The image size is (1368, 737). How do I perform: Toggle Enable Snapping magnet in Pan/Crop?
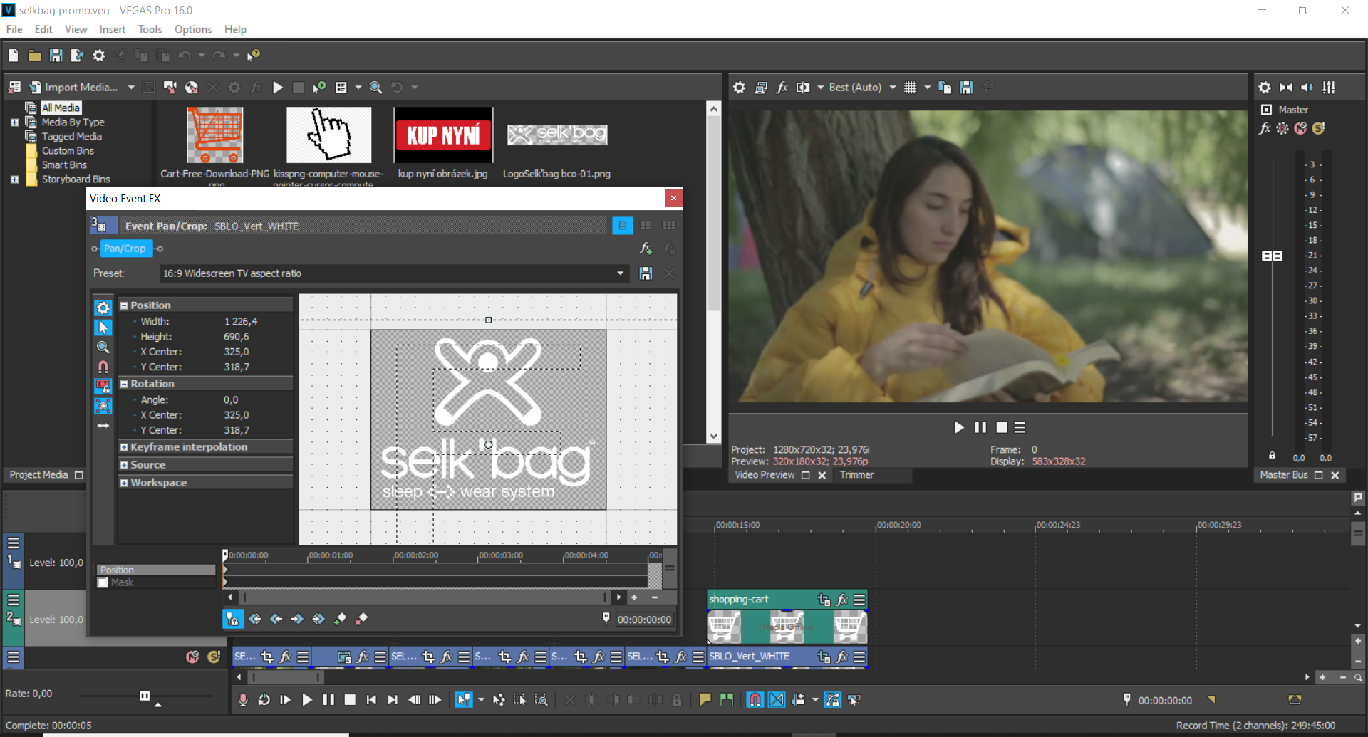click(103, 367)
